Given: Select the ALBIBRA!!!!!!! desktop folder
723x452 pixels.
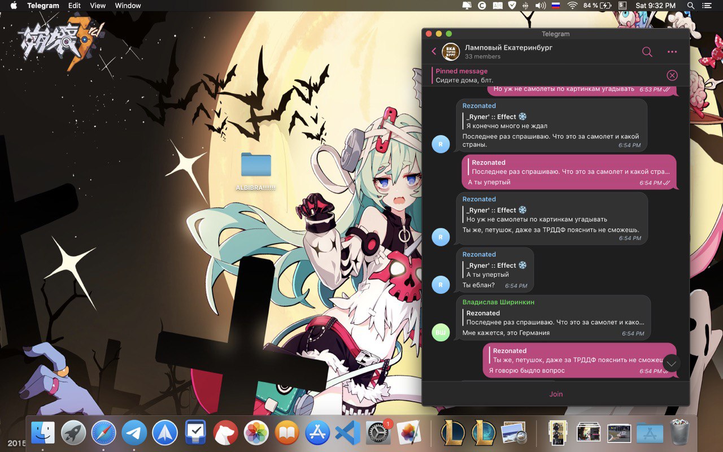Looking at the screenshot, I should pyautogui.click(x=256, y=171).
